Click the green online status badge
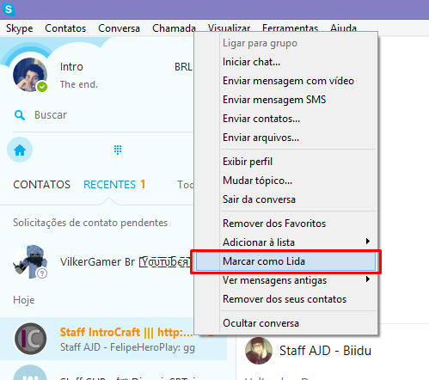 [42, 87]
